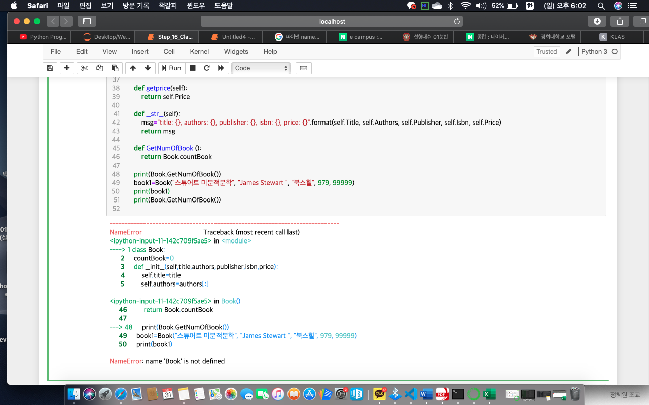This screenshot has width=649, height=405.
Task: Open the Widgets menu
Action: (236, 52)
